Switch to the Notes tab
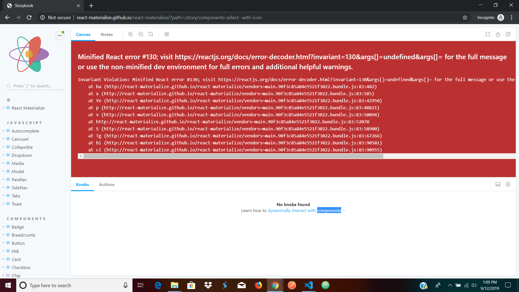 pyautogui.click(x=107, y=34)
